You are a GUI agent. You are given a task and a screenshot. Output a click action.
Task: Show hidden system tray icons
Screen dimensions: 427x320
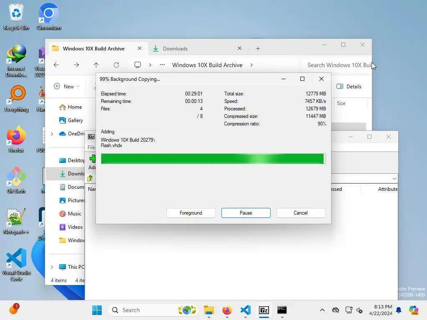pyautogui.click(x=322, y=310)
